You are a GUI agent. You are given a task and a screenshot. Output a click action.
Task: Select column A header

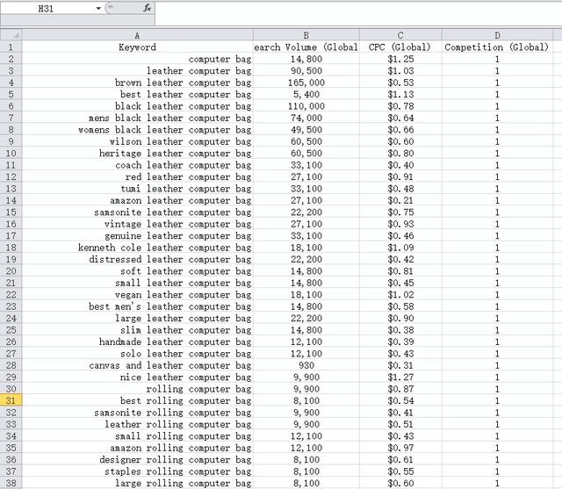pyautogui.click(x=138, y=35)
